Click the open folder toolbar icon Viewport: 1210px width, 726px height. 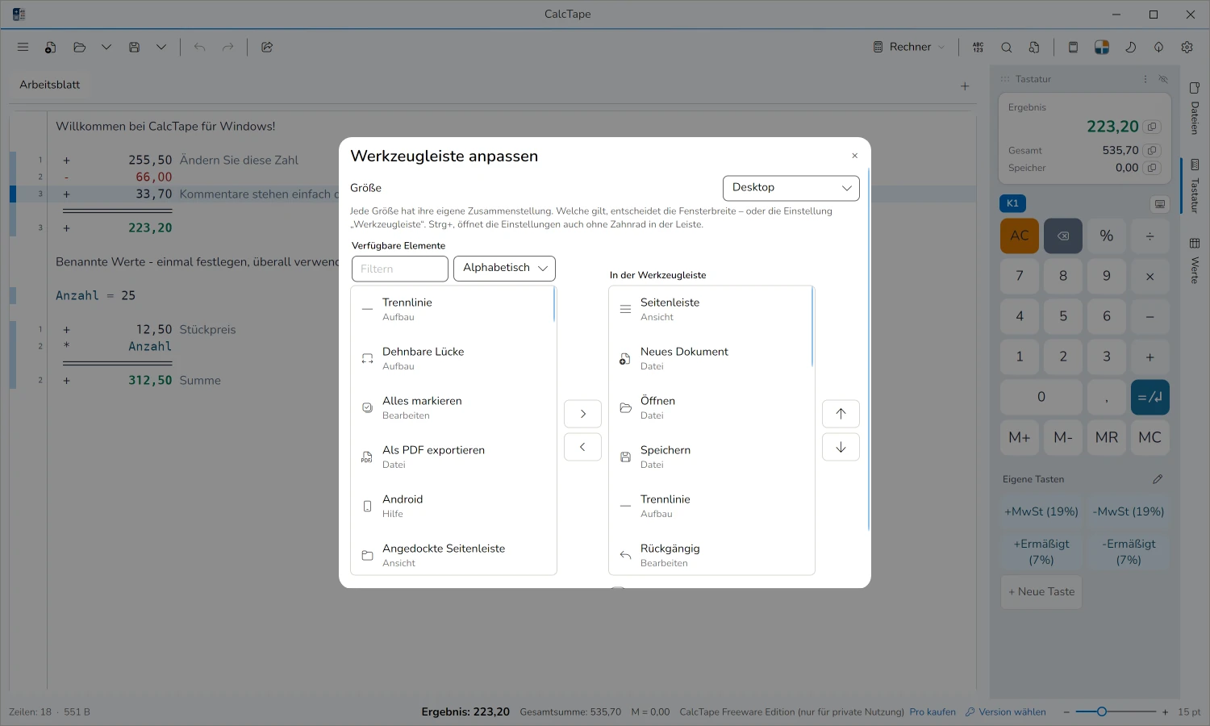pyautogui.click(x=79, y=47)
